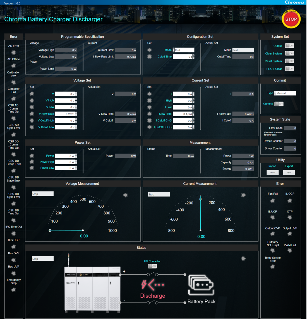Click the Current Measurement status LED
The height and width of the screenshot is (319, 307).
click(243, 195)
